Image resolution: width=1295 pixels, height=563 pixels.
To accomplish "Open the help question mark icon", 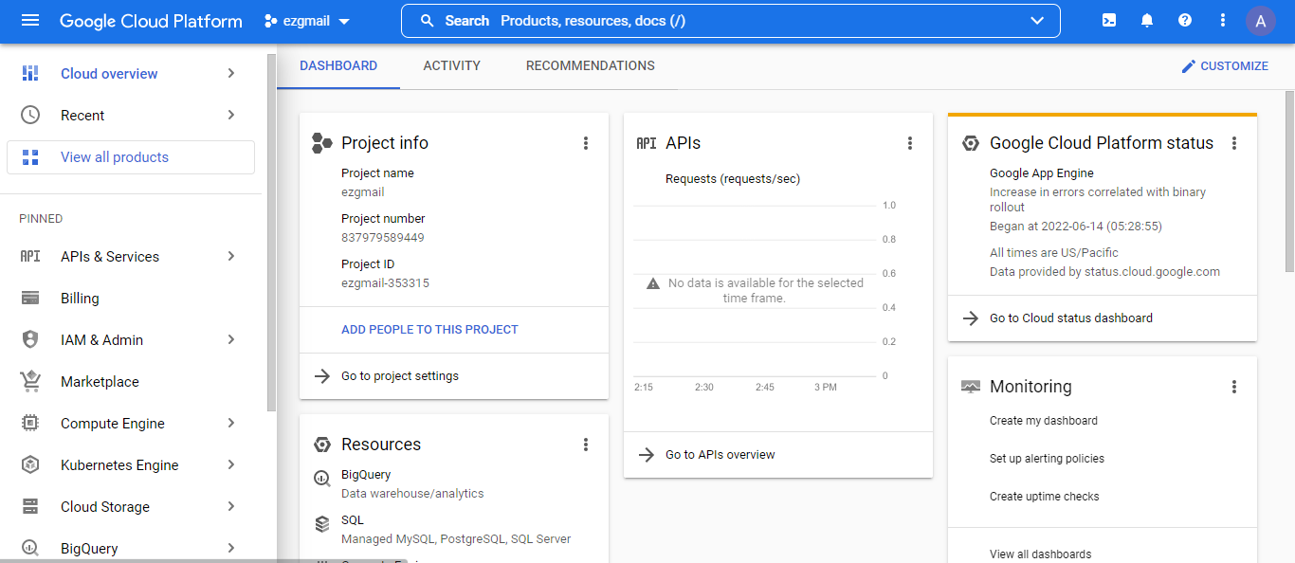I will (1185, 20).
